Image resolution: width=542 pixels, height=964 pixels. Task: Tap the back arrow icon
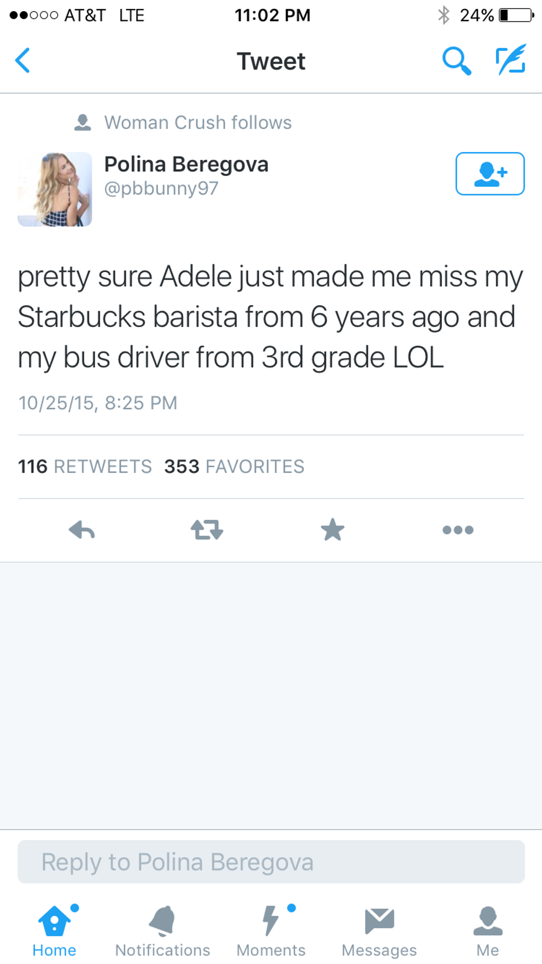(23, 60)
